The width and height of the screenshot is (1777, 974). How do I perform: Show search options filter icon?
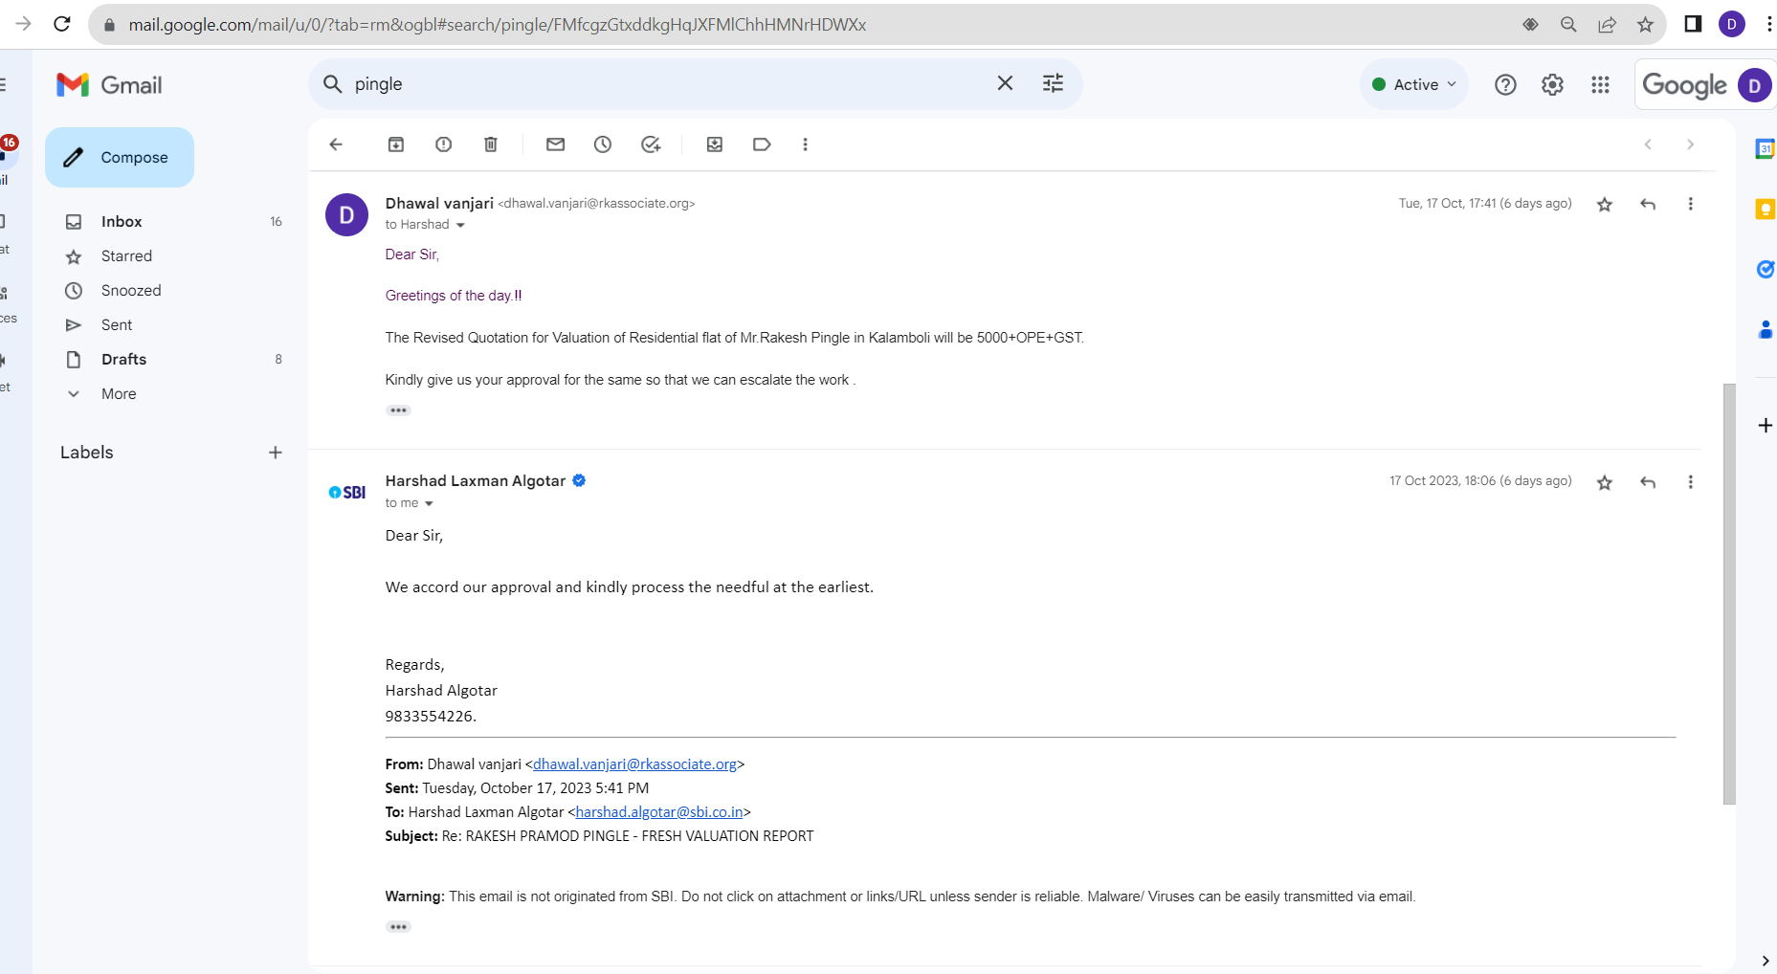point(1053,83)
